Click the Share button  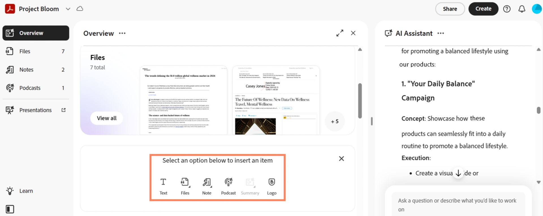pos(450,9)
